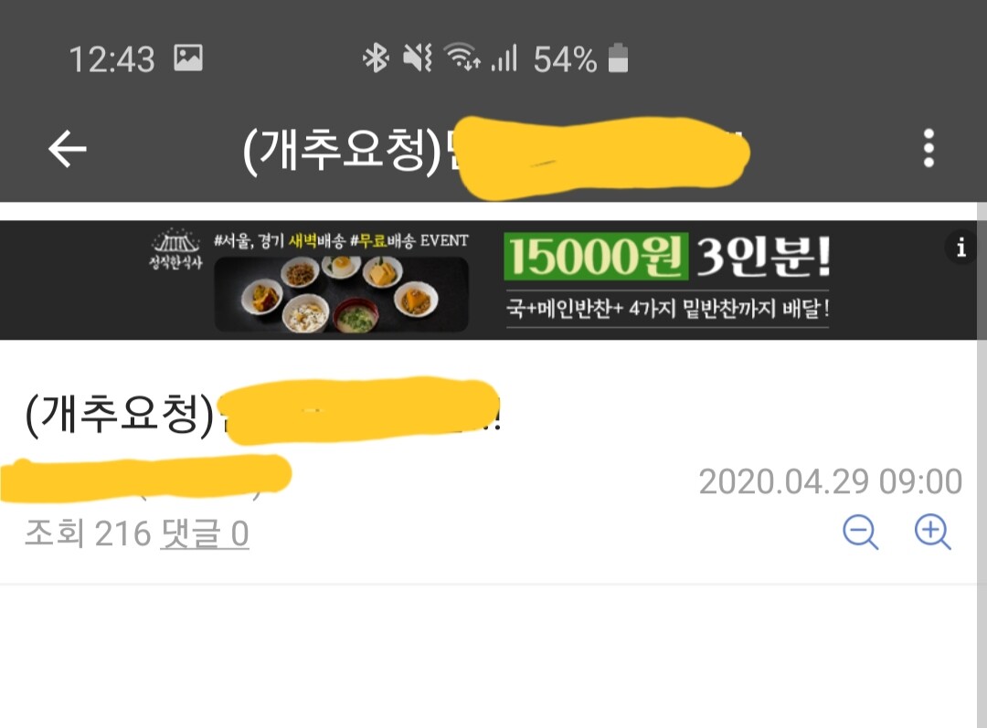Image resolution: width=987 pixels, height=728 pixels.
Task: Tap the cellular signal bars icon
Action: click(x=504, y=58)
